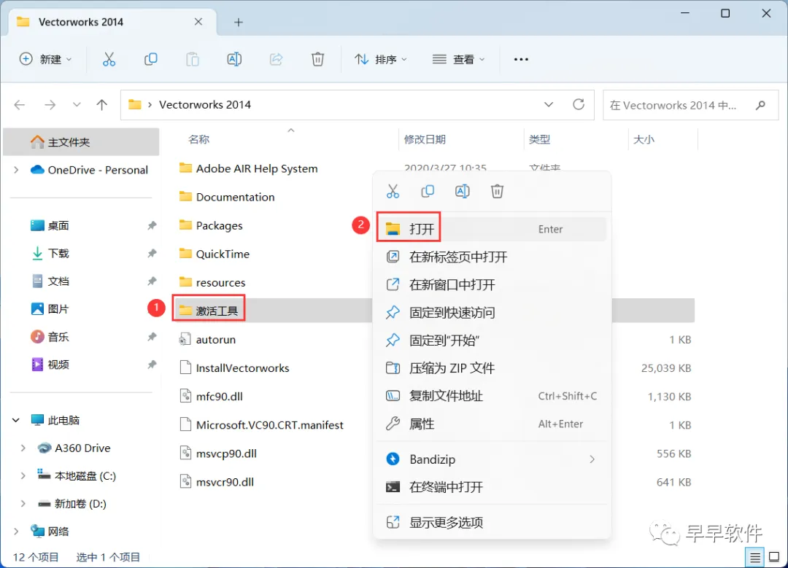The height and width of the screenshot is (568, 788).
Task: Click the 名称 column header
Action: [x=198, y=139]
